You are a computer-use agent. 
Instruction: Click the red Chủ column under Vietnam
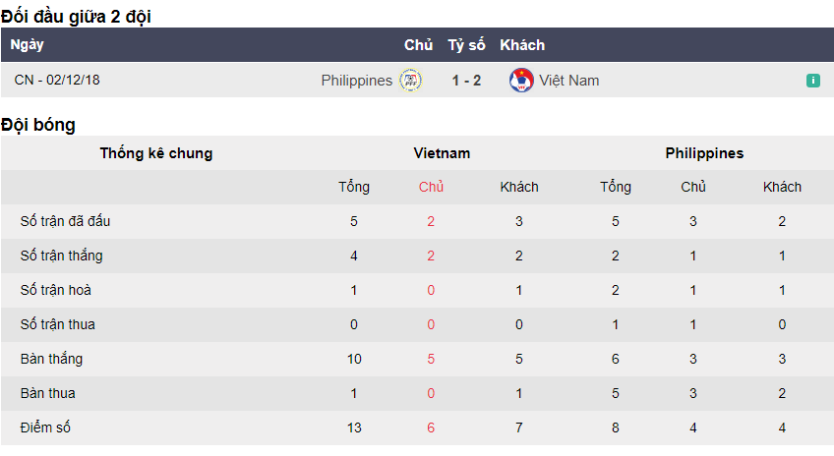click(x=431, y=187)
